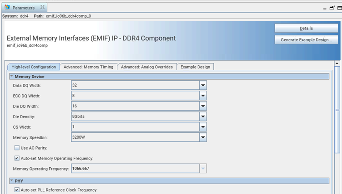Open Advanced: Analog Overrides tab
The image size is (342, 194).
[x=147, y=67]
